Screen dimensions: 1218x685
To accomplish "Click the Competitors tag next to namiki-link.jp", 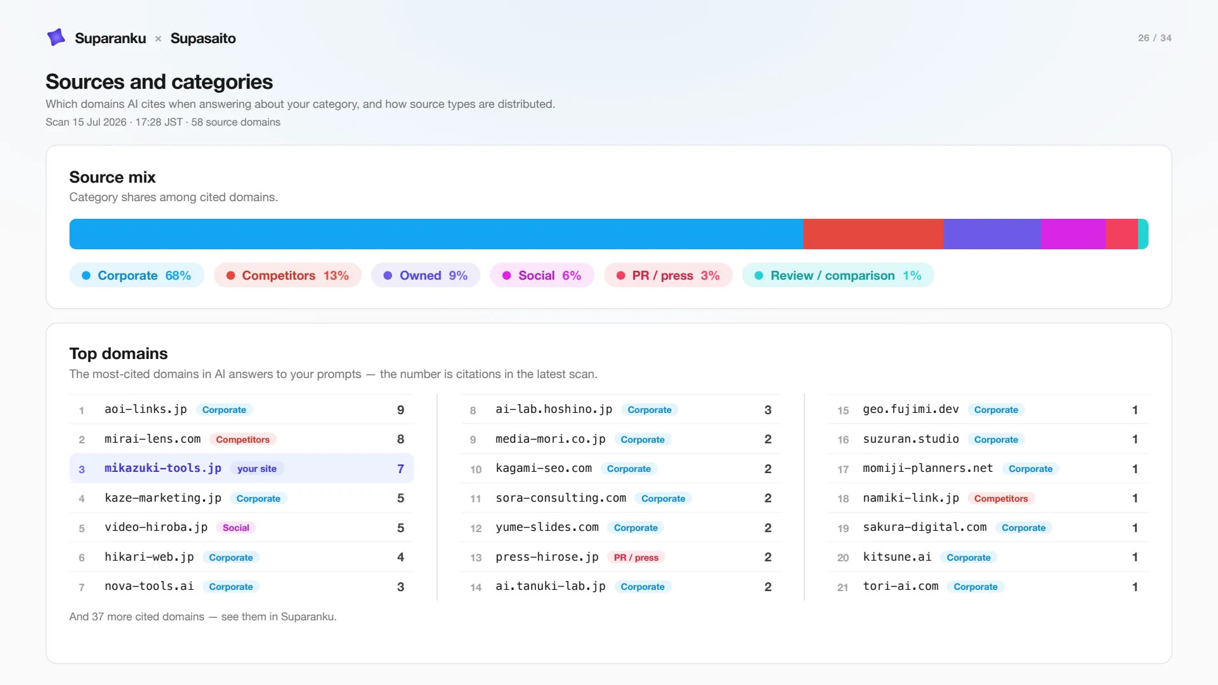I will (1001, 499).
